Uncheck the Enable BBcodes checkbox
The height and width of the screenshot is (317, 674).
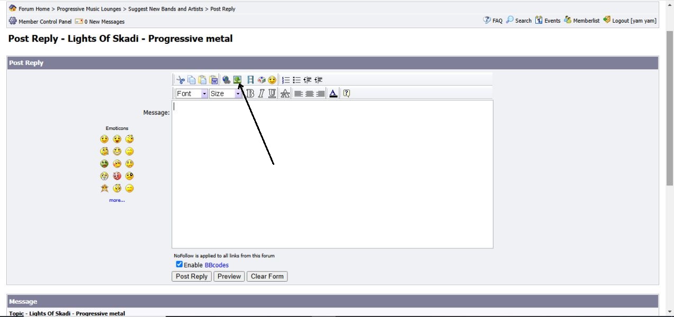click(179, 264)
